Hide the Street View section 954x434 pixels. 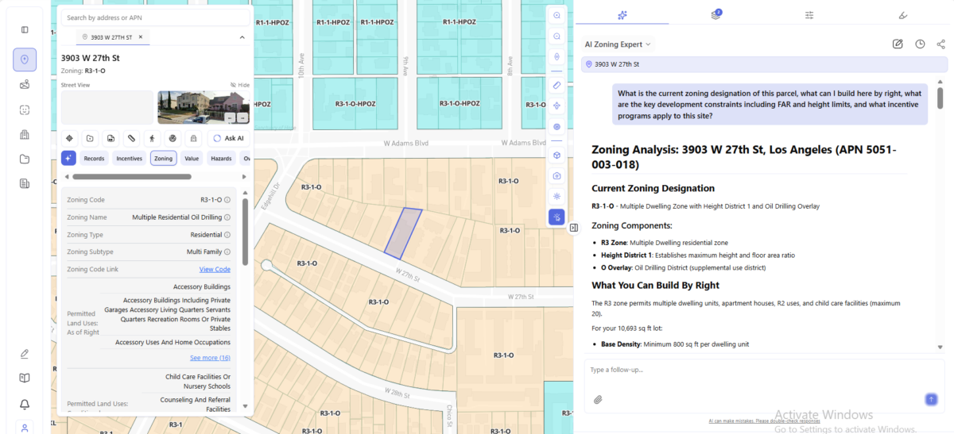240,85
